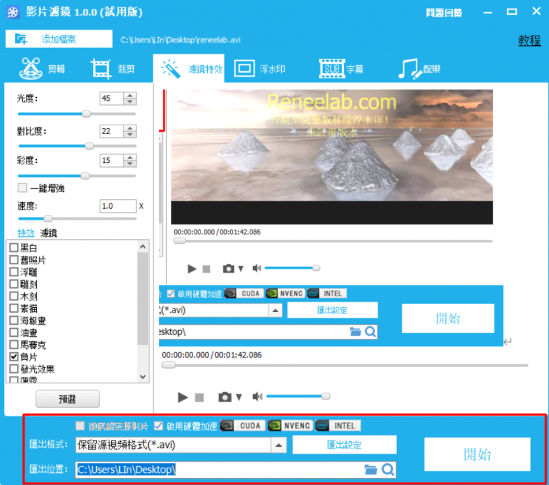Check the 發光效果 glow effect

coord(13,368)
